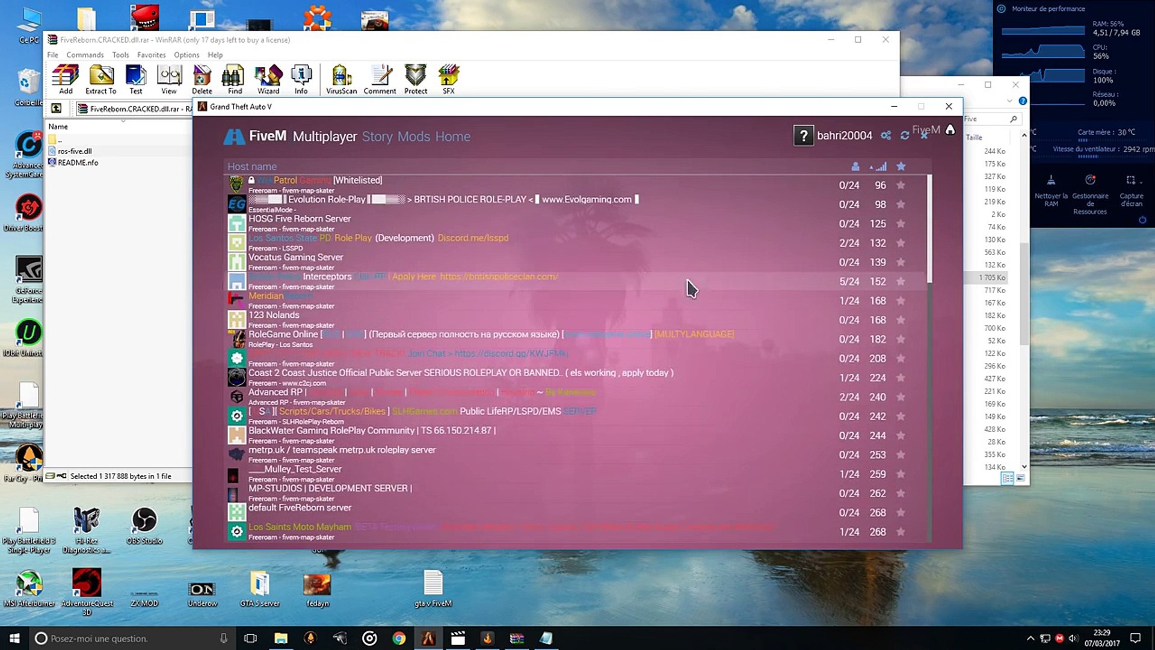The width and height of the screenshot is (1155, 650).
Task: Refresh the FiveM server list
Action: 905,135
